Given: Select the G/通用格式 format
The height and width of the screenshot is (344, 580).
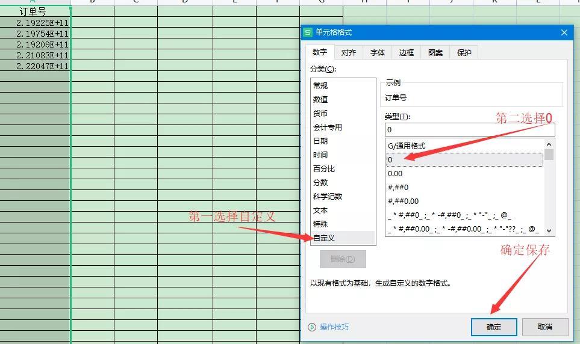Looking at the screenshot, I should tap(464, 146).
